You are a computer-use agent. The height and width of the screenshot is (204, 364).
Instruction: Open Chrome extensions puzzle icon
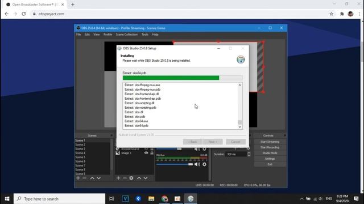tap(342, 14)
